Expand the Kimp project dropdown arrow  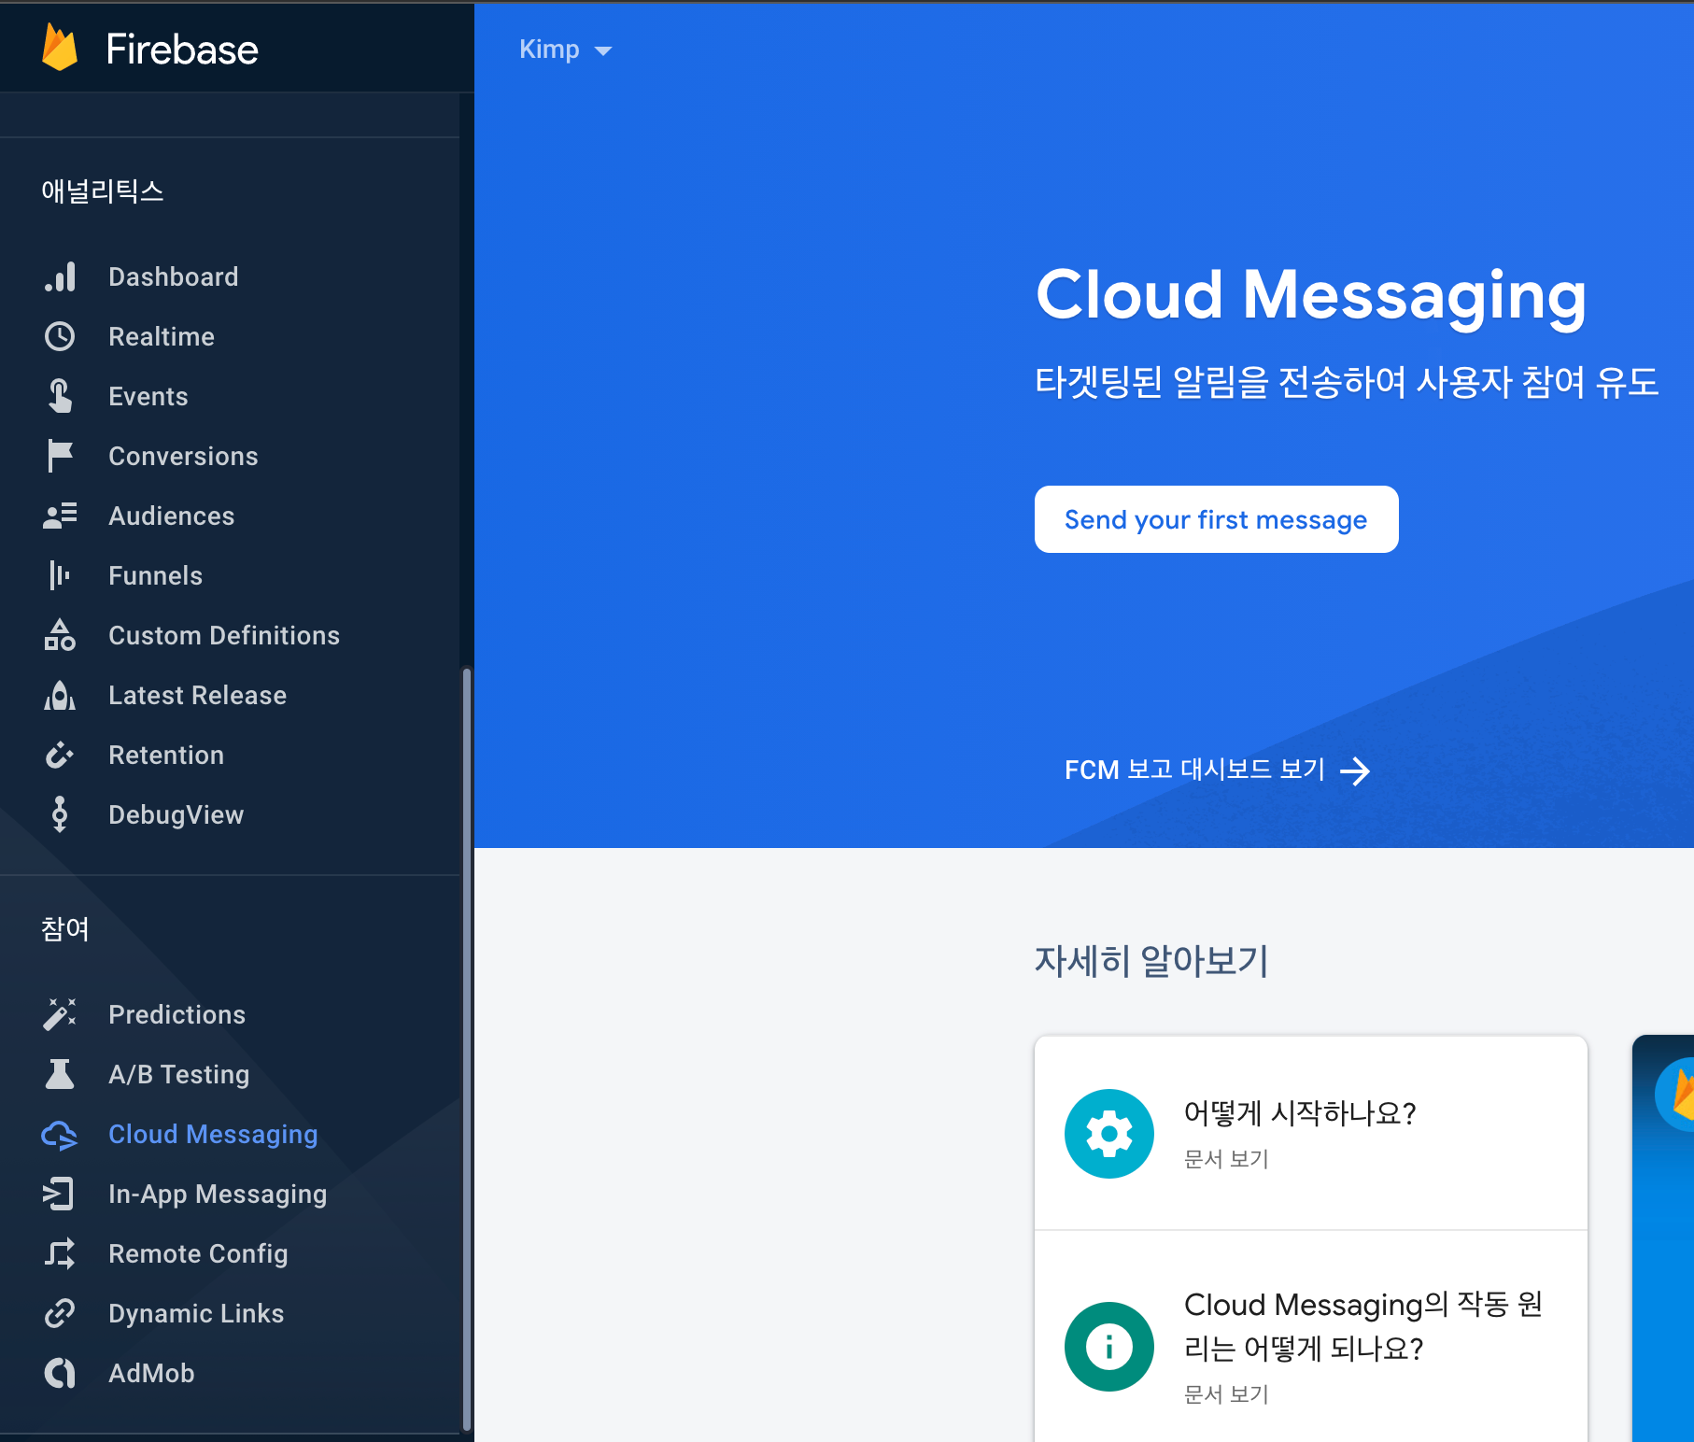[x=603, y=50]
